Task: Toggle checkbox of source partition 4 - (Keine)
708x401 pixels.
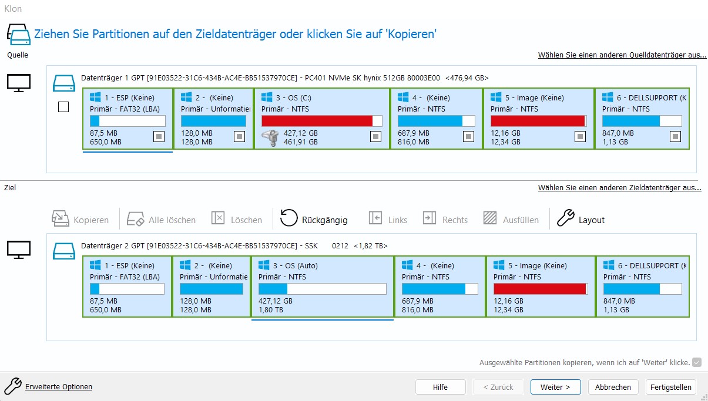Action: click(x=468, y=136)
